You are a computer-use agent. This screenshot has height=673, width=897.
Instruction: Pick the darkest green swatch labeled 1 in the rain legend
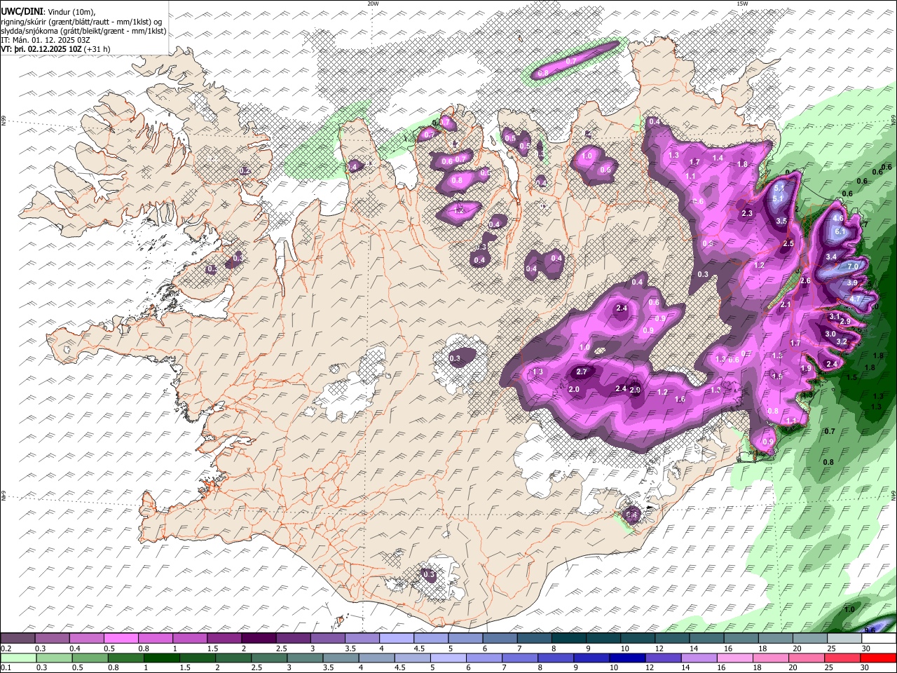click(x=160, y=658)
